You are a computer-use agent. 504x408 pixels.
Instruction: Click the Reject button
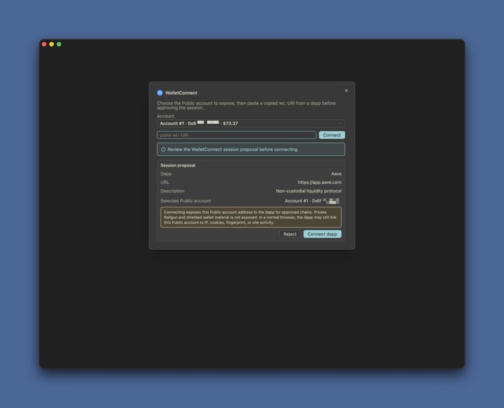(x=290, y=234)
